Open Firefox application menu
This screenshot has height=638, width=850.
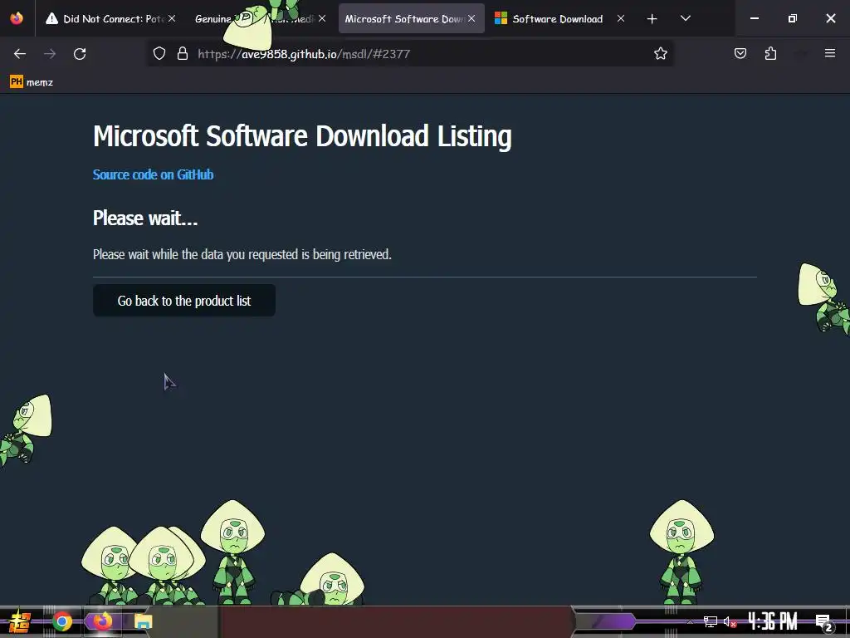pyautogui.click(x=829, y=53)
